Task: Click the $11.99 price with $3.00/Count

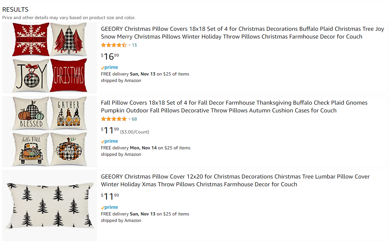Action: (110, 130)
